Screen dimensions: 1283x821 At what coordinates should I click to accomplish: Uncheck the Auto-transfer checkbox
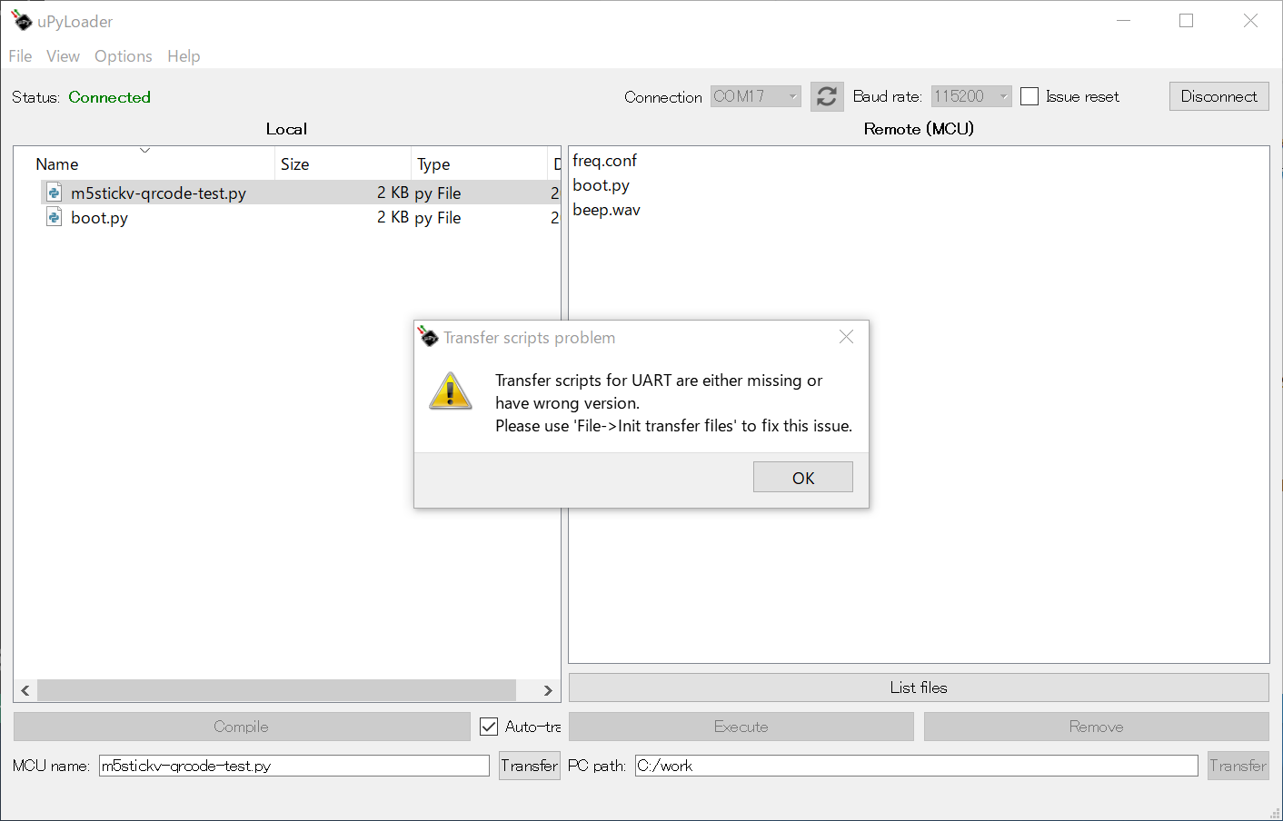[489, 727]
